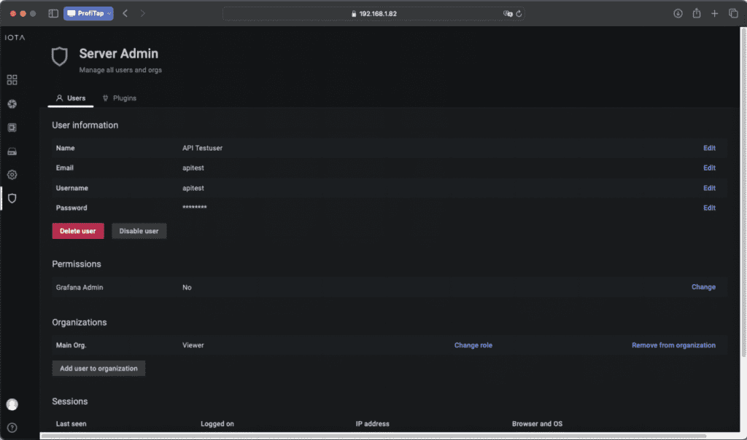
Task: Select the Users tab
Action: coord(71,98)
